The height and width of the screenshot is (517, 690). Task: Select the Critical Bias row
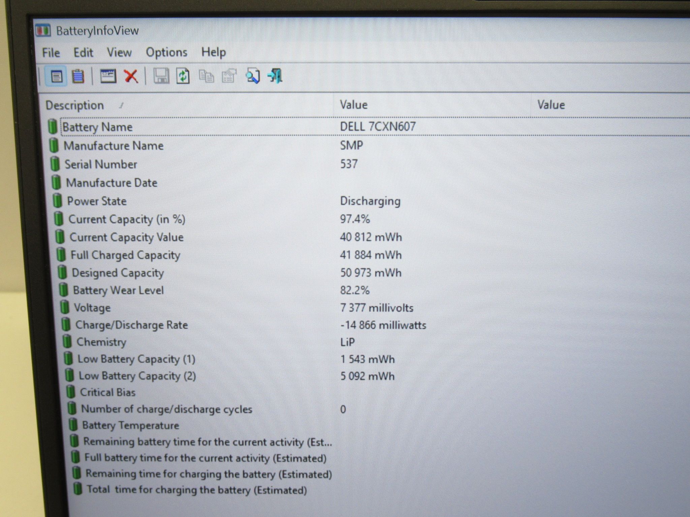pos(108,392)
